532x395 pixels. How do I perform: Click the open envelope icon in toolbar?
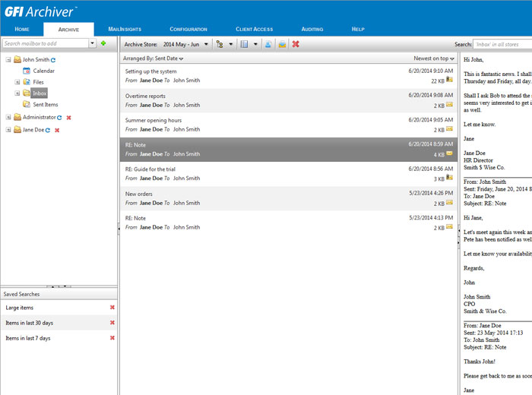point(282,44)
